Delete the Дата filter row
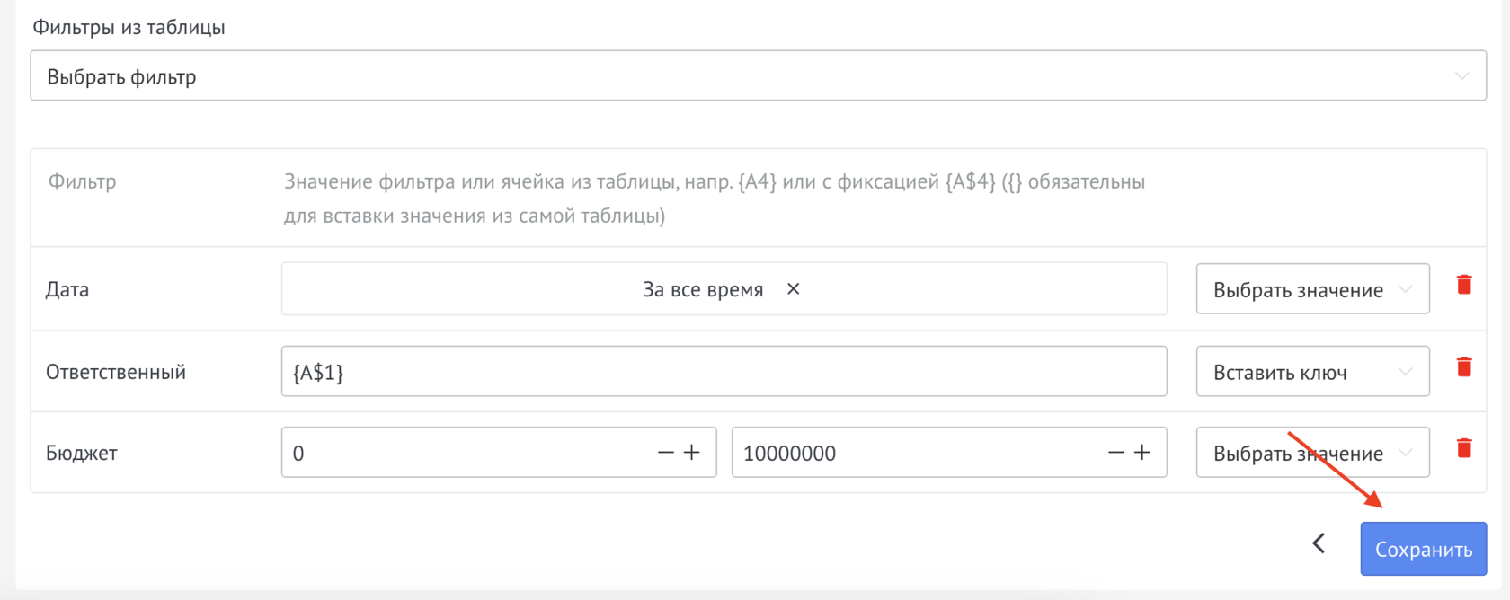The width and height of the screenshot is (1510, 600). point(1464,284)
